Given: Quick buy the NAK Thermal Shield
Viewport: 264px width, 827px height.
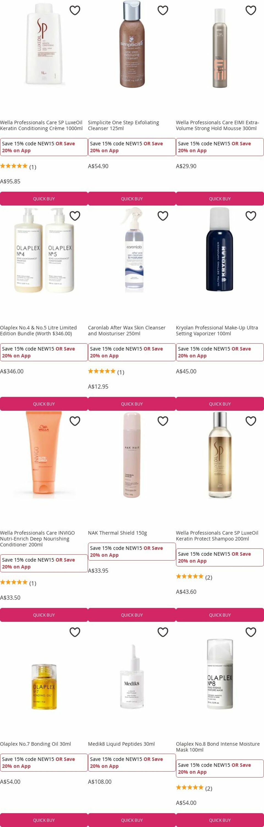Looking at the screenshot, I should (x=132, y=615).
